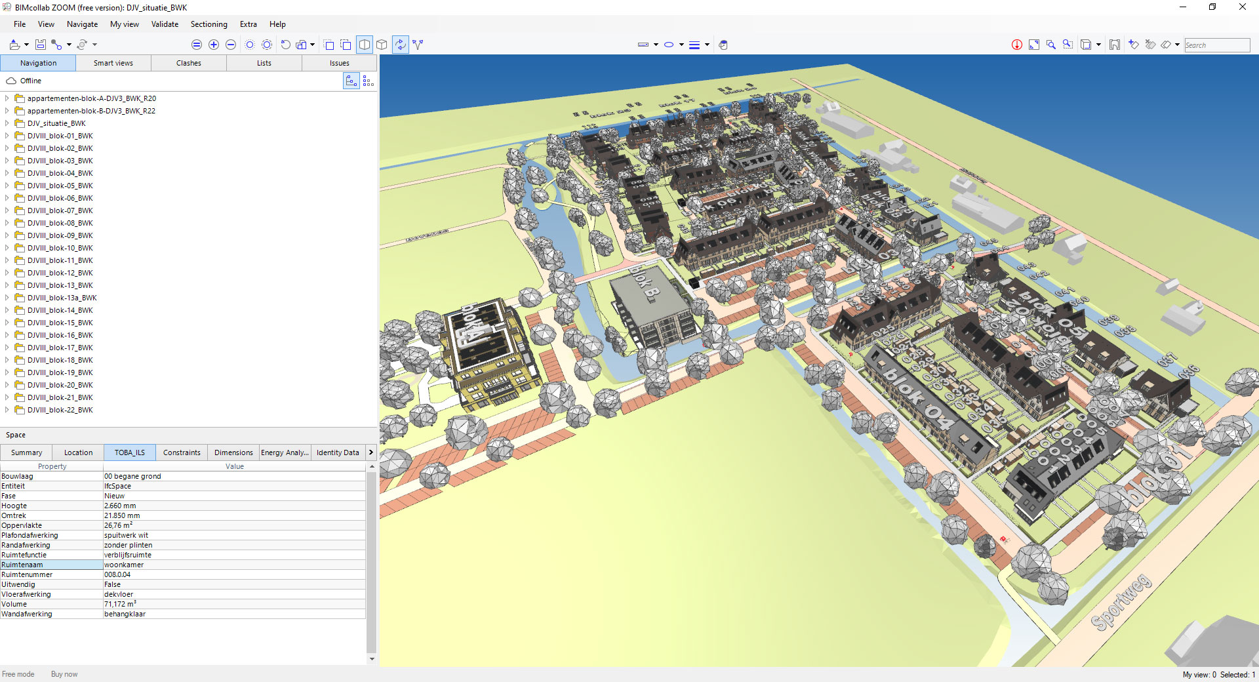Click the ruler measure tool icon
Screen dimensions: 1259x682
pos(643,45)
